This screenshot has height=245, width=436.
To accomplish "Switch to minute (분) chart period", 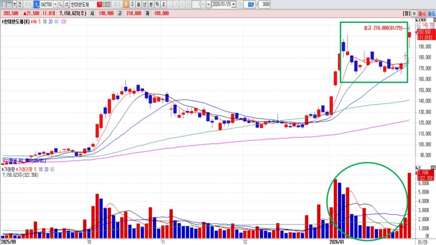I will click(151, 4).
